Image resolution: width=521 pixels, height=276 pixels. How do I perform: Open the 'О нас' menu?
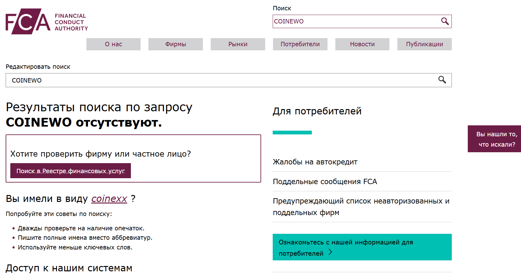(113, 44)
